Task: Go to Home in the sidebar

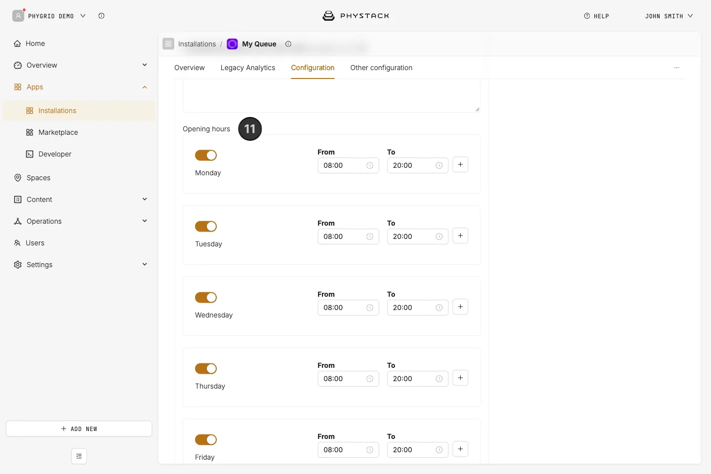Action: click(x=79, y=43)
